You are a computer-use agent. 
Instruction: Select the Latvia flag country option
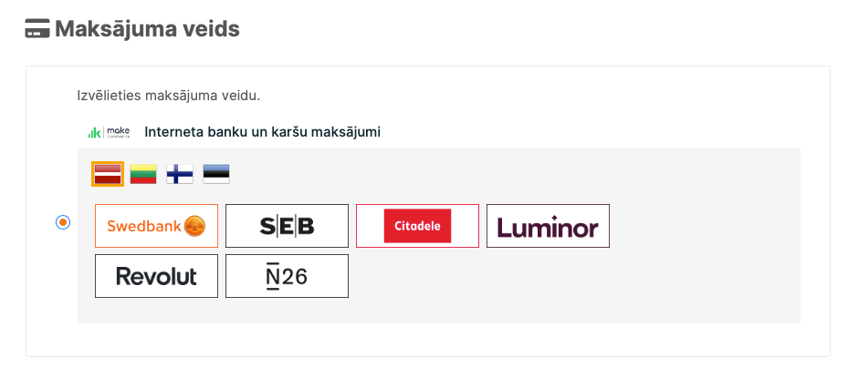pos(108,173)
